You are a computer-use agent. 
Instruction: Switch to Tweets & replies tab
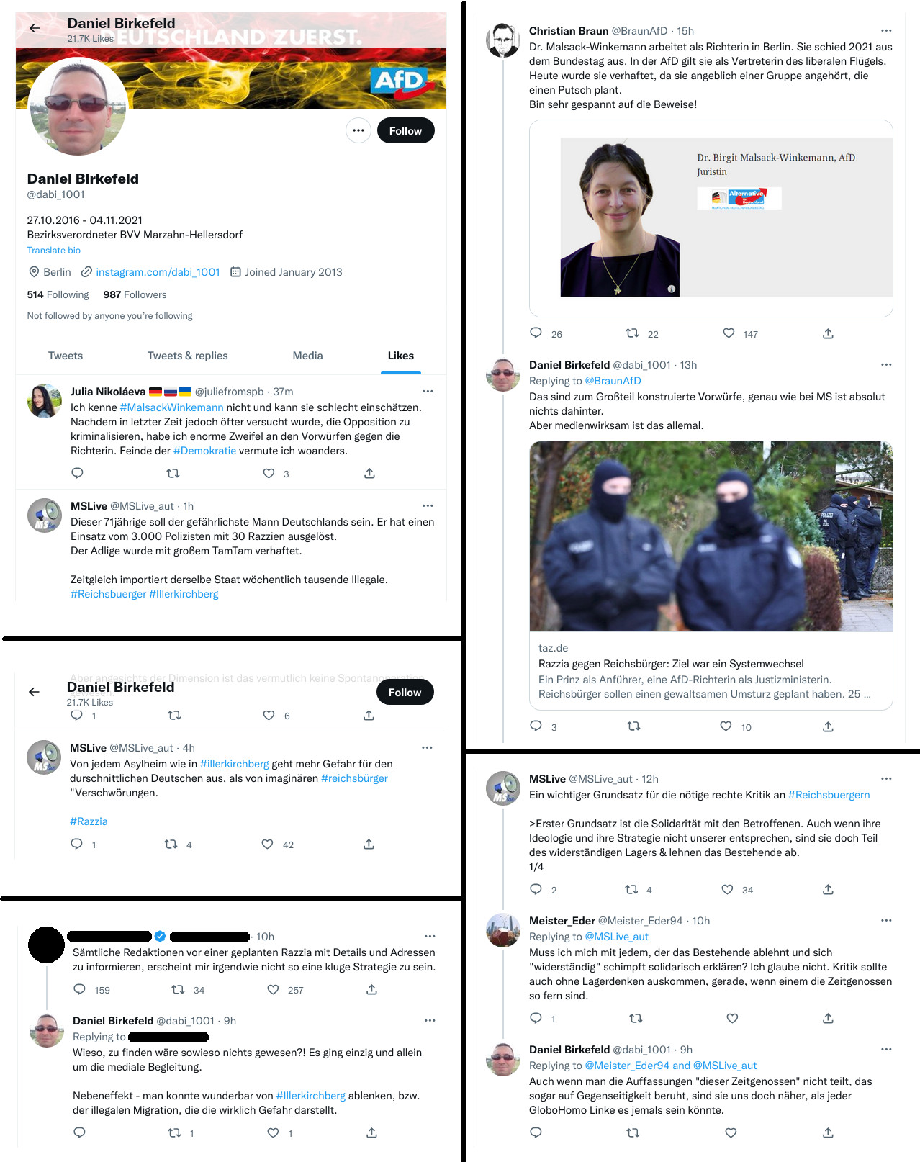[x=187, y=356]
